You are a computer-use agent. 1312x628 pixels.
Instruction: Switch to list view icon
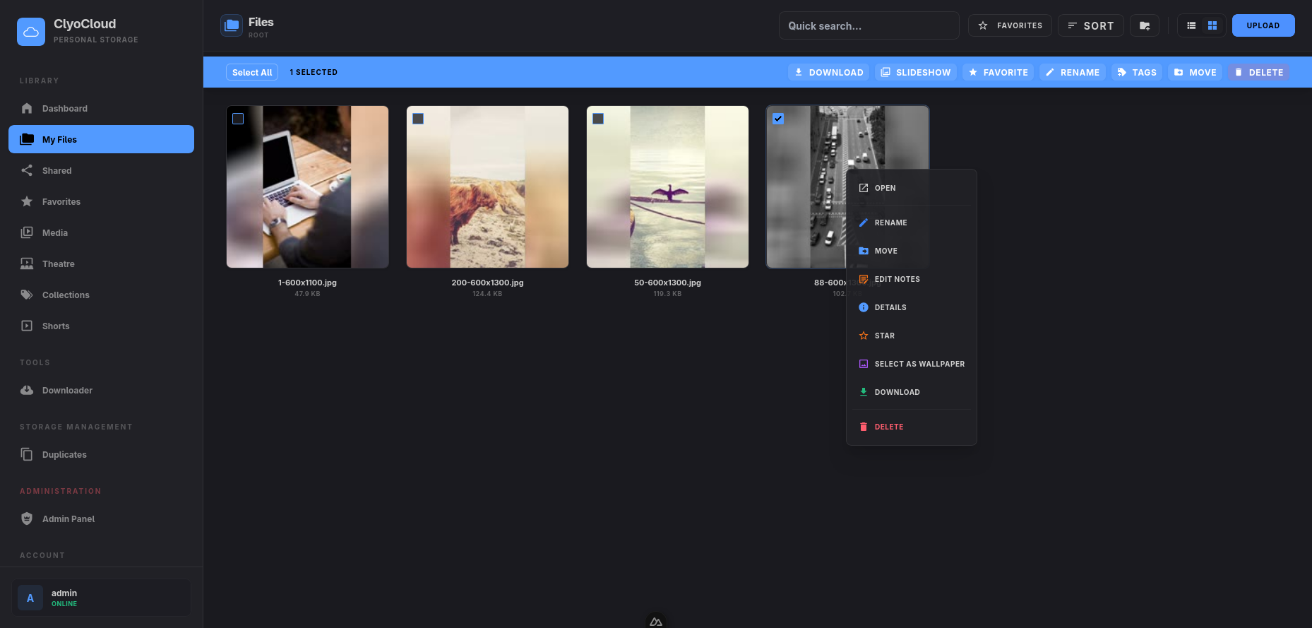1191,25
